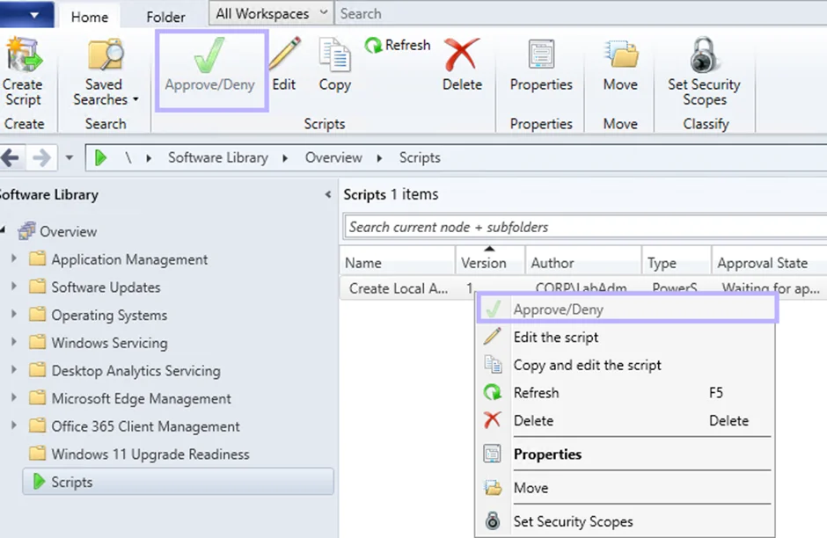
Task: Click the Waiting for ap... approval state cell
Action: (x=771, y=288)
